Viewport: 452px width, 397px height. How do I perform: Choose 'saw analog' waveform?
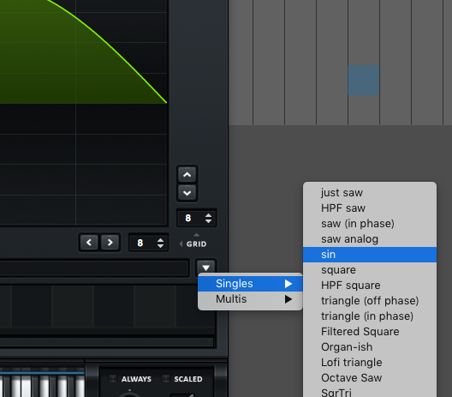click(370, 239)
